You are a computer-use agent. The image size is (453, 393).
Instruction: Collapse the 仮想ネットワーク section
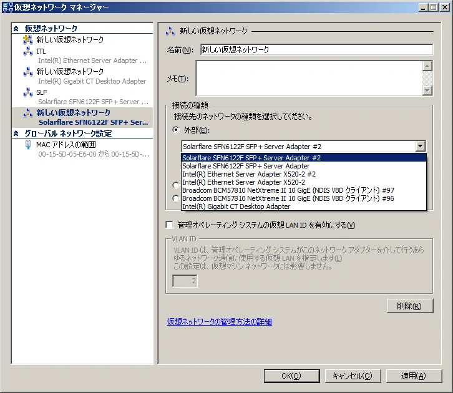[x=16, y=28]
